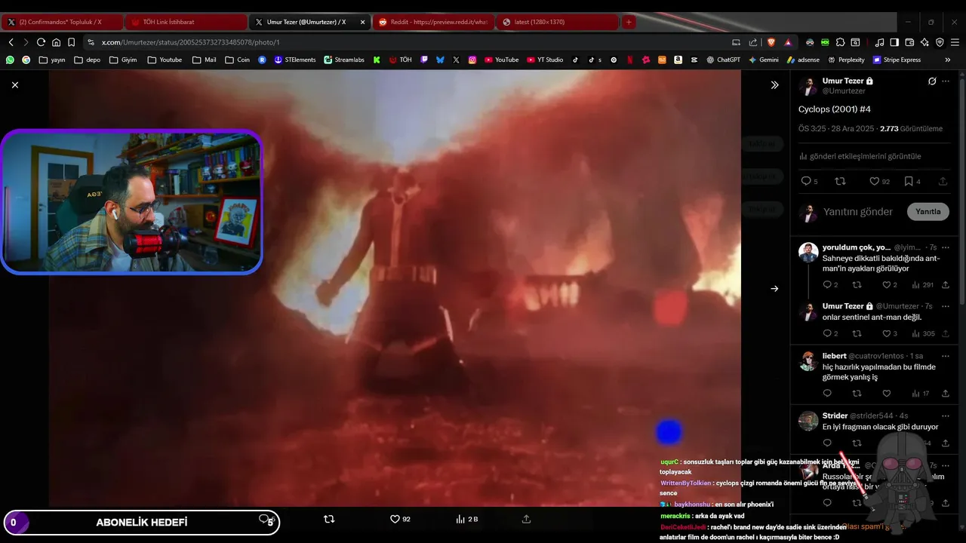Open the more options menu on Umur Tezer's post
966x543 pixels.
pyautogui.click(x=946, y=81)
